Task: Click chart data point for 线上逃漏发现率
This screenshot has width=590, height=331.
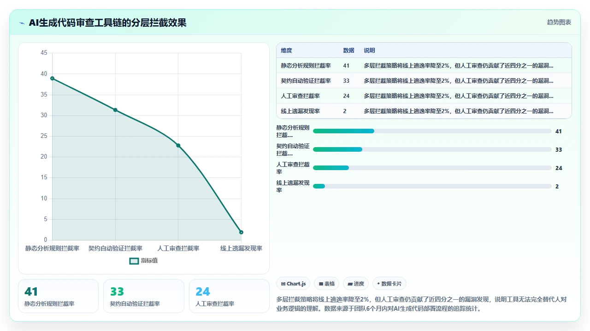Action: (x=241, y=232)
